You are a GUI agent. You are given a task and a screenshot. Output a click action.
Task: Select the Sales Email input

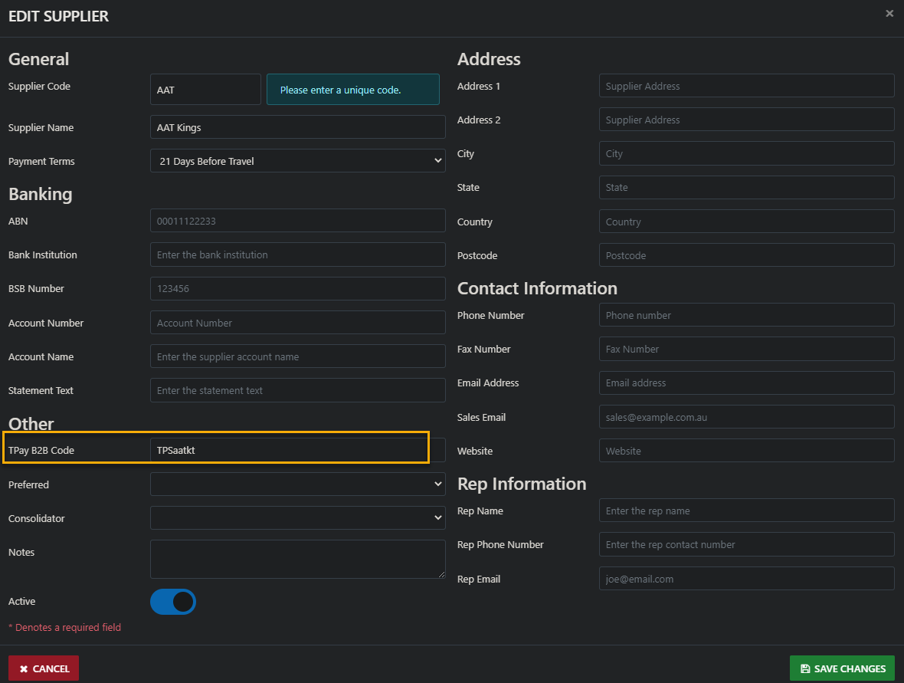click(x=746, y=417)
